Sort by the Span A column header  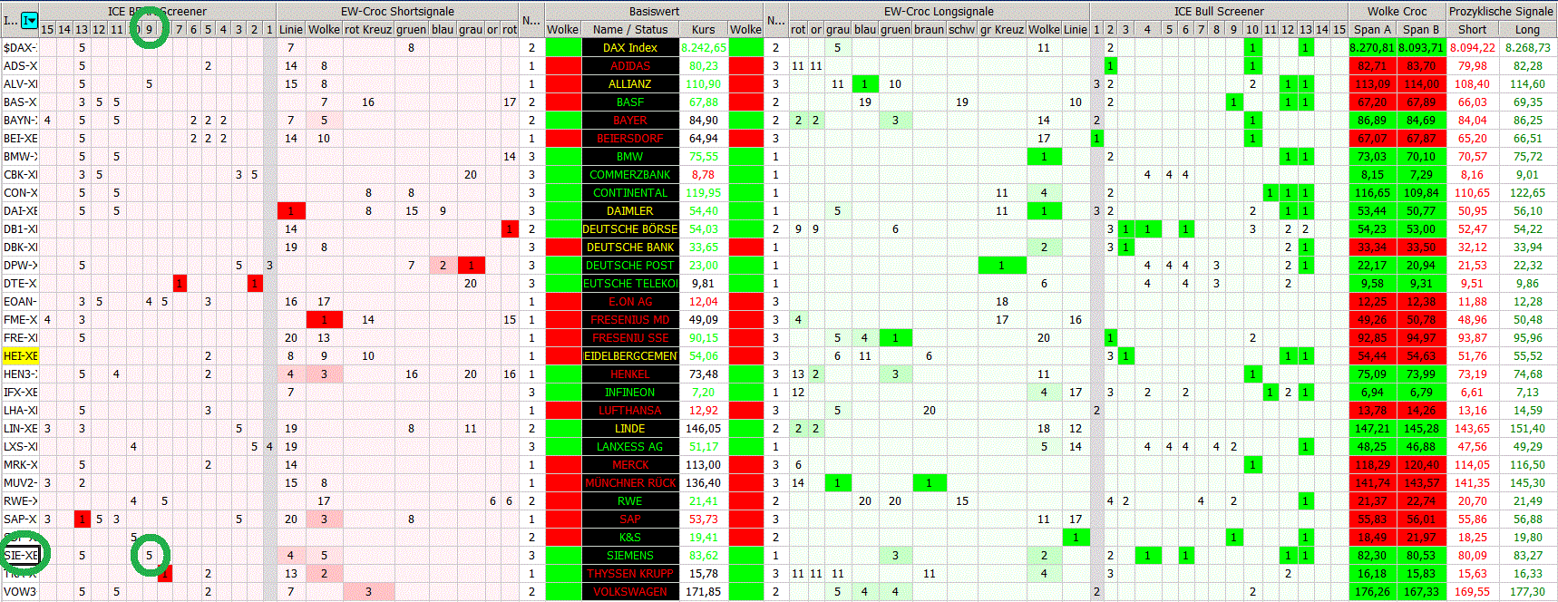pyautogui.click(x=1372, y=29)
